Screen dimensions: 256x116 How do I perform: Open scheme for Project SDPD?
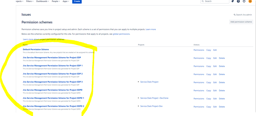pos(53,90)
